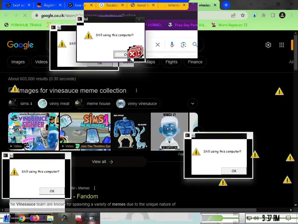Image resolution: width=298 pixels, height=224 pixels.
Task: Open three-dot menu next to Memes breadcrumb
Action: 95,188
